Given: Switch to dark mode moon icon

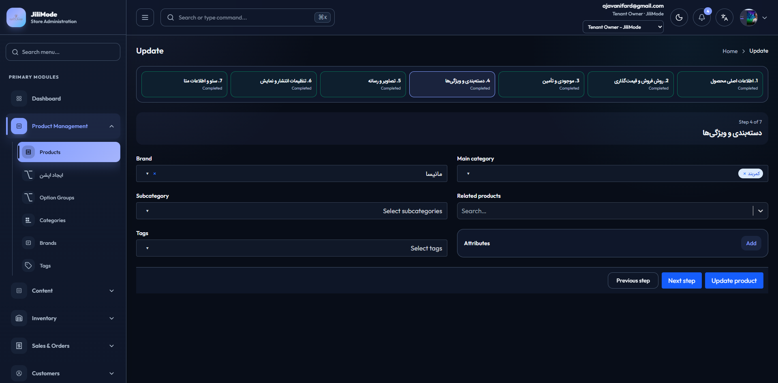Looking at the screenshot, I should 679,17.
